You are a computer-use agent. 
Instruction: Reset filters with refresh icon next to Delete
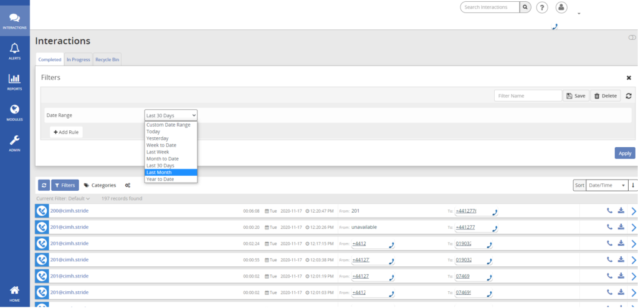[629, 96]
